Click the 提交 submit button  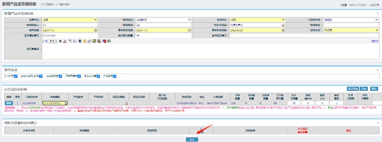tap(192, 140)
